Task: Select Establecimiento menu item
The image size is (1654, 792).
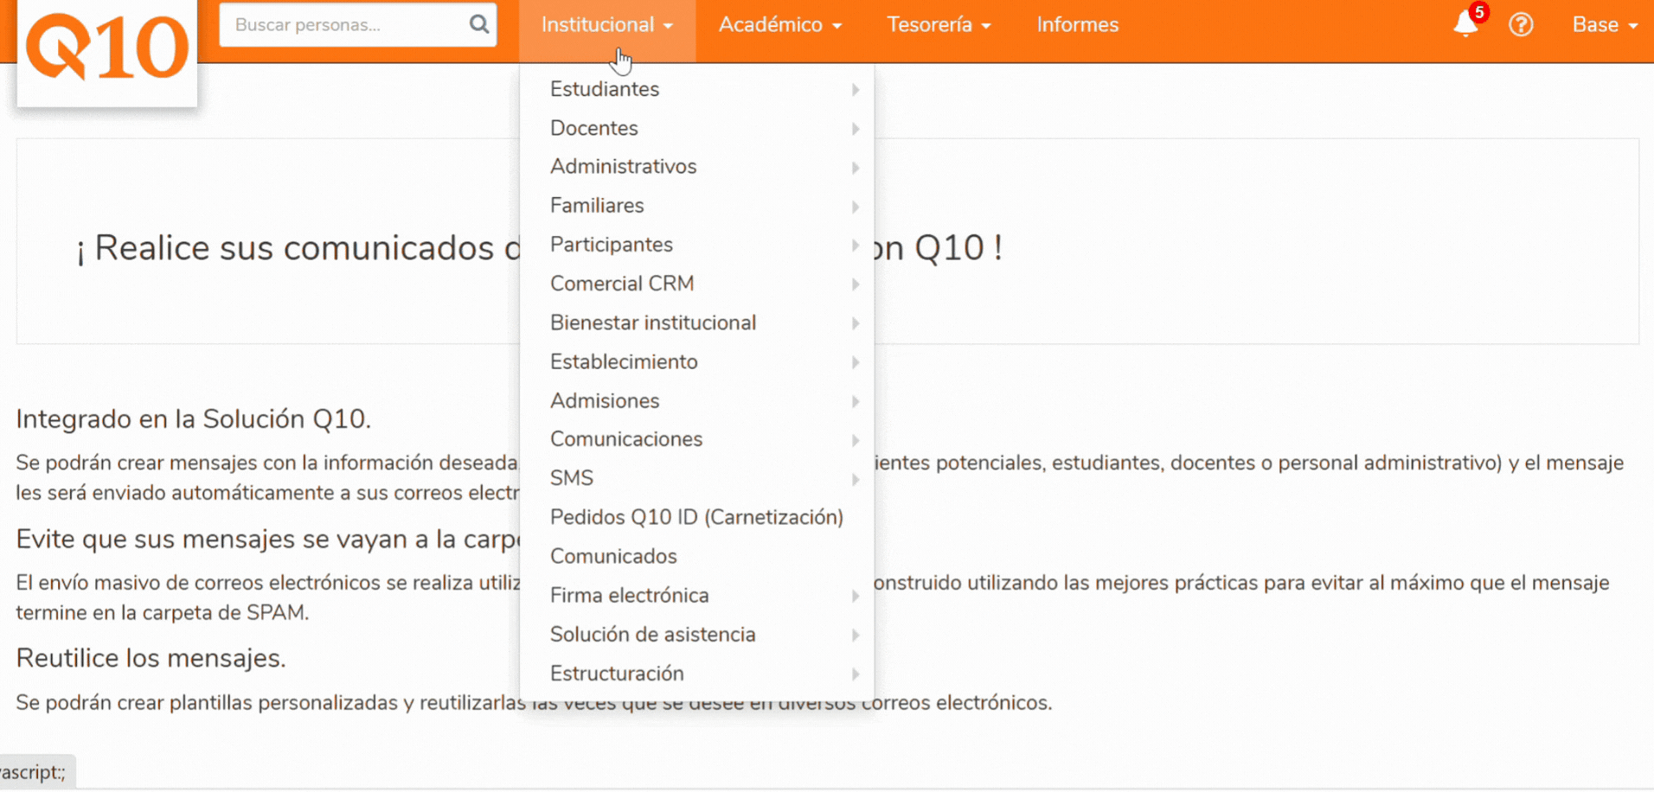Action: [x=697, y=361]
